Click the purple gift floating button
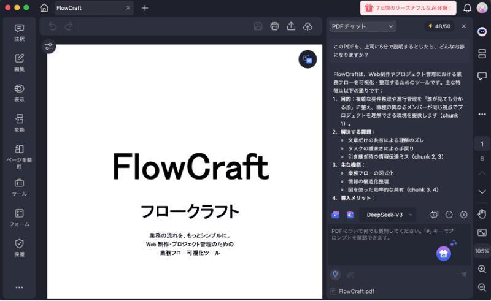This screenshot has height=301, width=491. [443, 253]
